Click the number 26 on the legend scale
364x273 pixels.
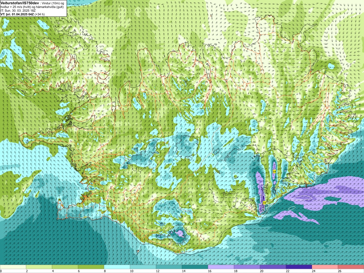coord(340,271)
